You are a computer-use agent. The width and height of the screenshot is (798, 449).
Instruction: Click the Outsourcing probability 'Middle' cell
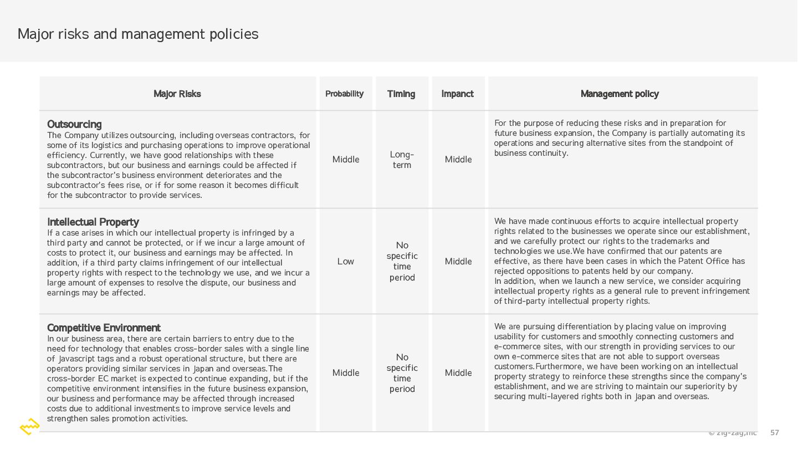coord(346,160)
